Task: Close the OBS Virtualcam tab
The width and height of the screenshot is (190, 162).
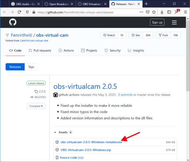Action: (x=105, y=4)
